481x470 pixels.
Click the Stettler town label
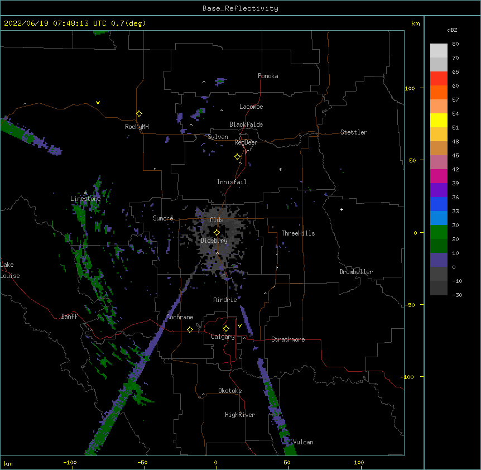pos(353,132)
